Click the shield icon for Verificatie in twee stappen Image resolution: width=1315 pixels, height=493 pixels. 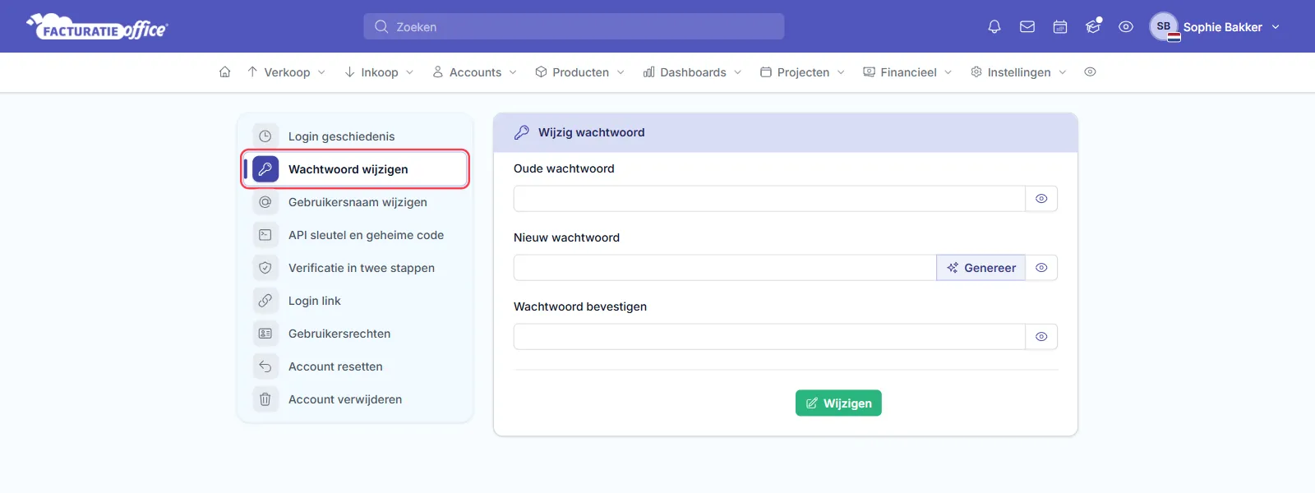click(x=265, y=268)
